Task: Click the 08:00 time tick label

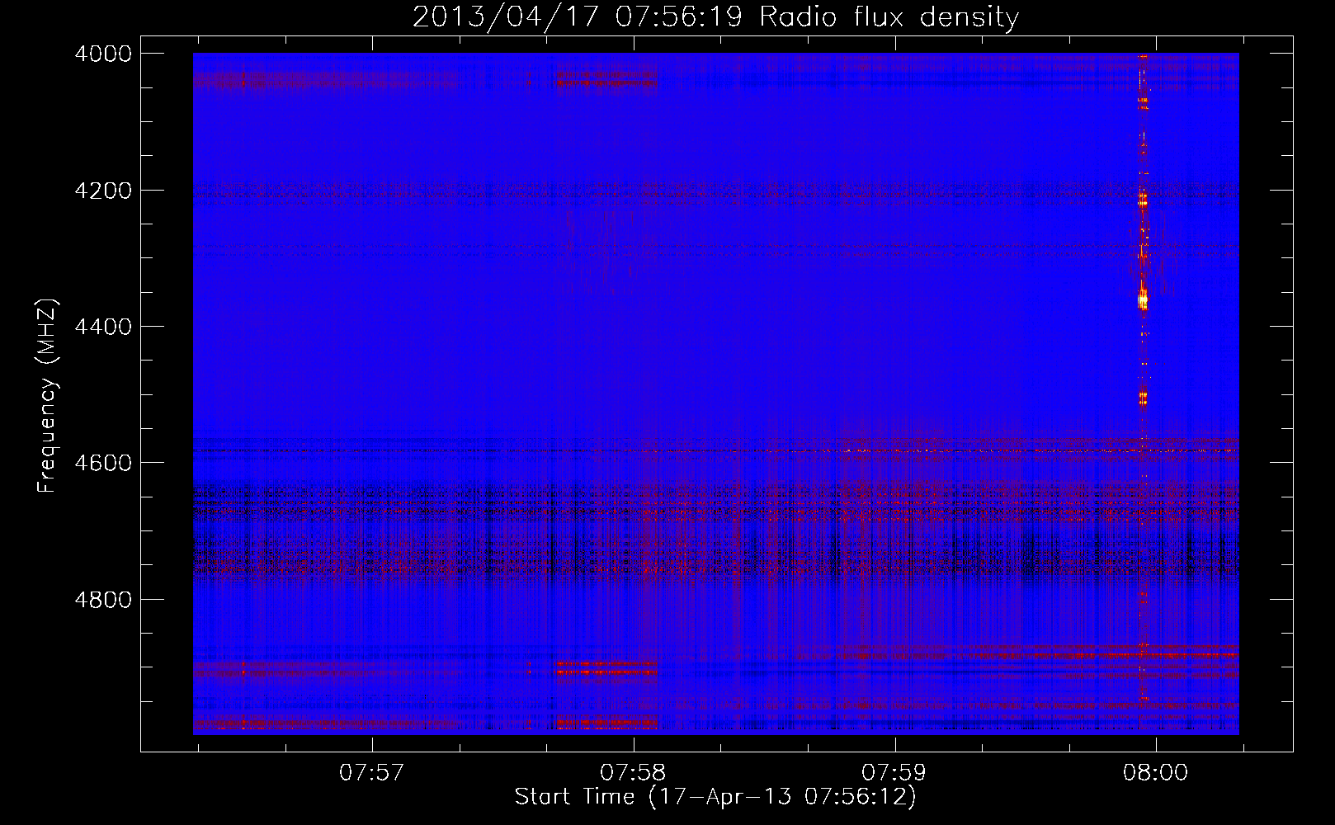Action: 1155,773
